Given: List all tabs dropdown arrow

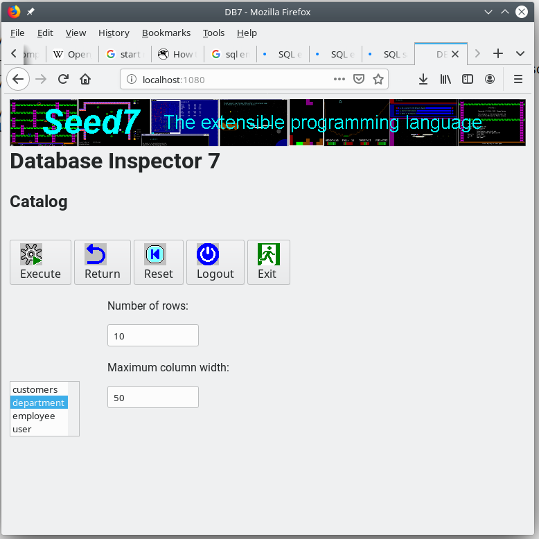Looking at the screenshot, I should tap(520, 53).
